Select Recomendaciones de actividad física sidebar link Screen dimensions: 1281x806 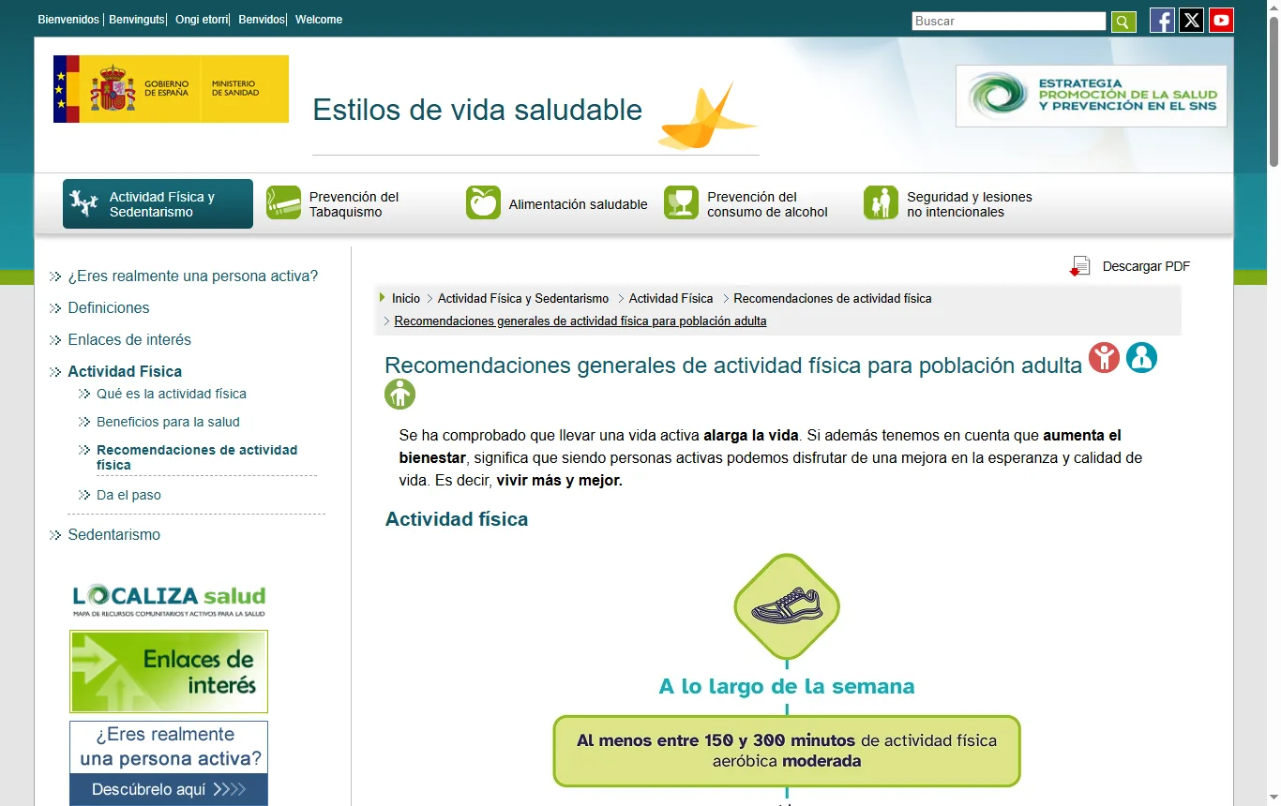point(197,457)
